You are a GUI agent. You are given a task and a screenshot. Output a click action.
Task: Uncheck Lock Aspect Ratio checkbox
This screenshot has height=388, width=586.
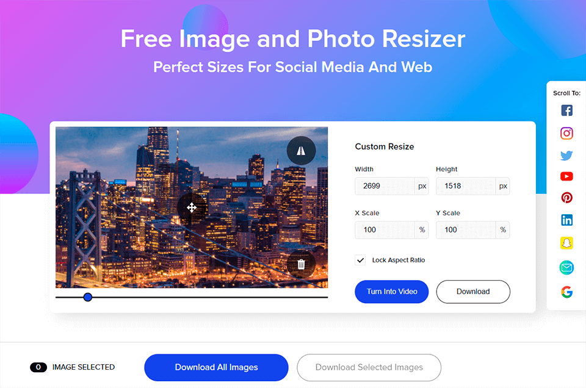click(360, 260)
